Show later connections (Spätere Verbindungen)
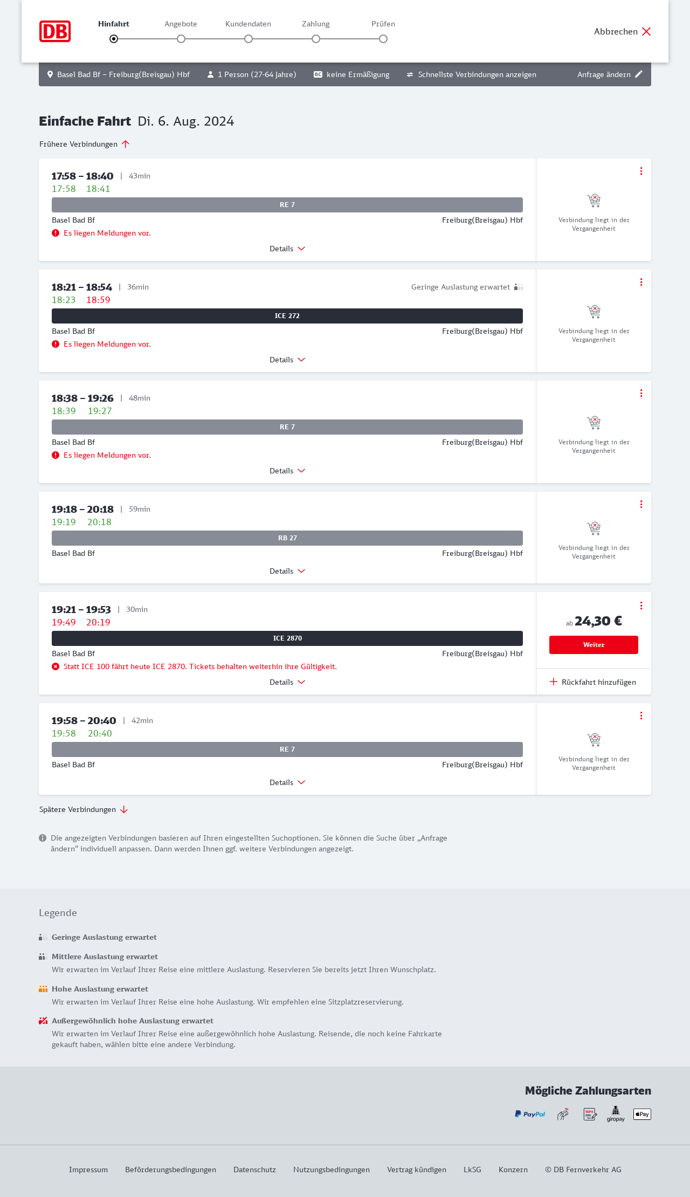Screen dimensions: 690x1197 click(x=84, y=809)
